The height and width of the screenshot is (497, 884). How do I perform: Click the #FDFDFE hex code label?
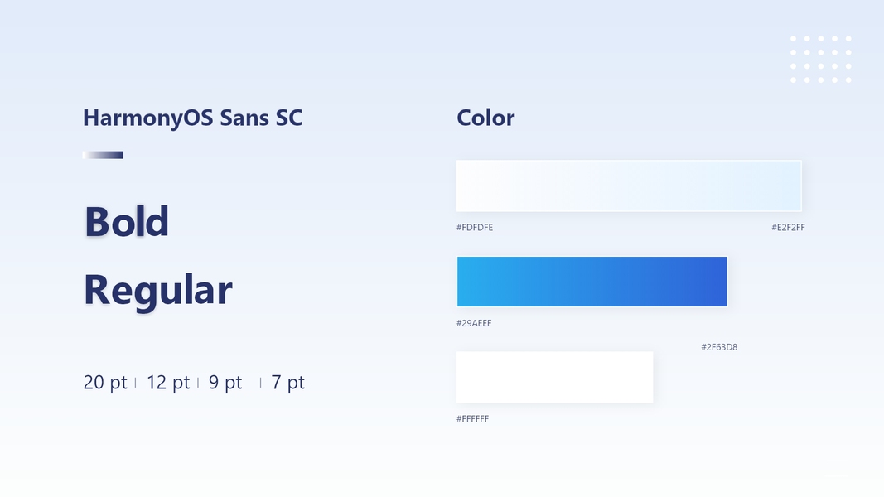(x=475, y=228)
